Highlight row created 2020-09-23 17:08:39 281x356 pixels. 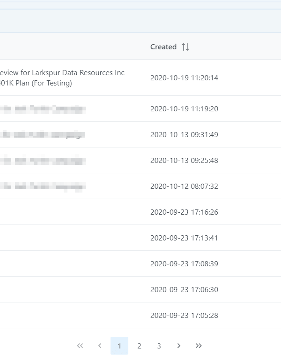coord(184,264)
